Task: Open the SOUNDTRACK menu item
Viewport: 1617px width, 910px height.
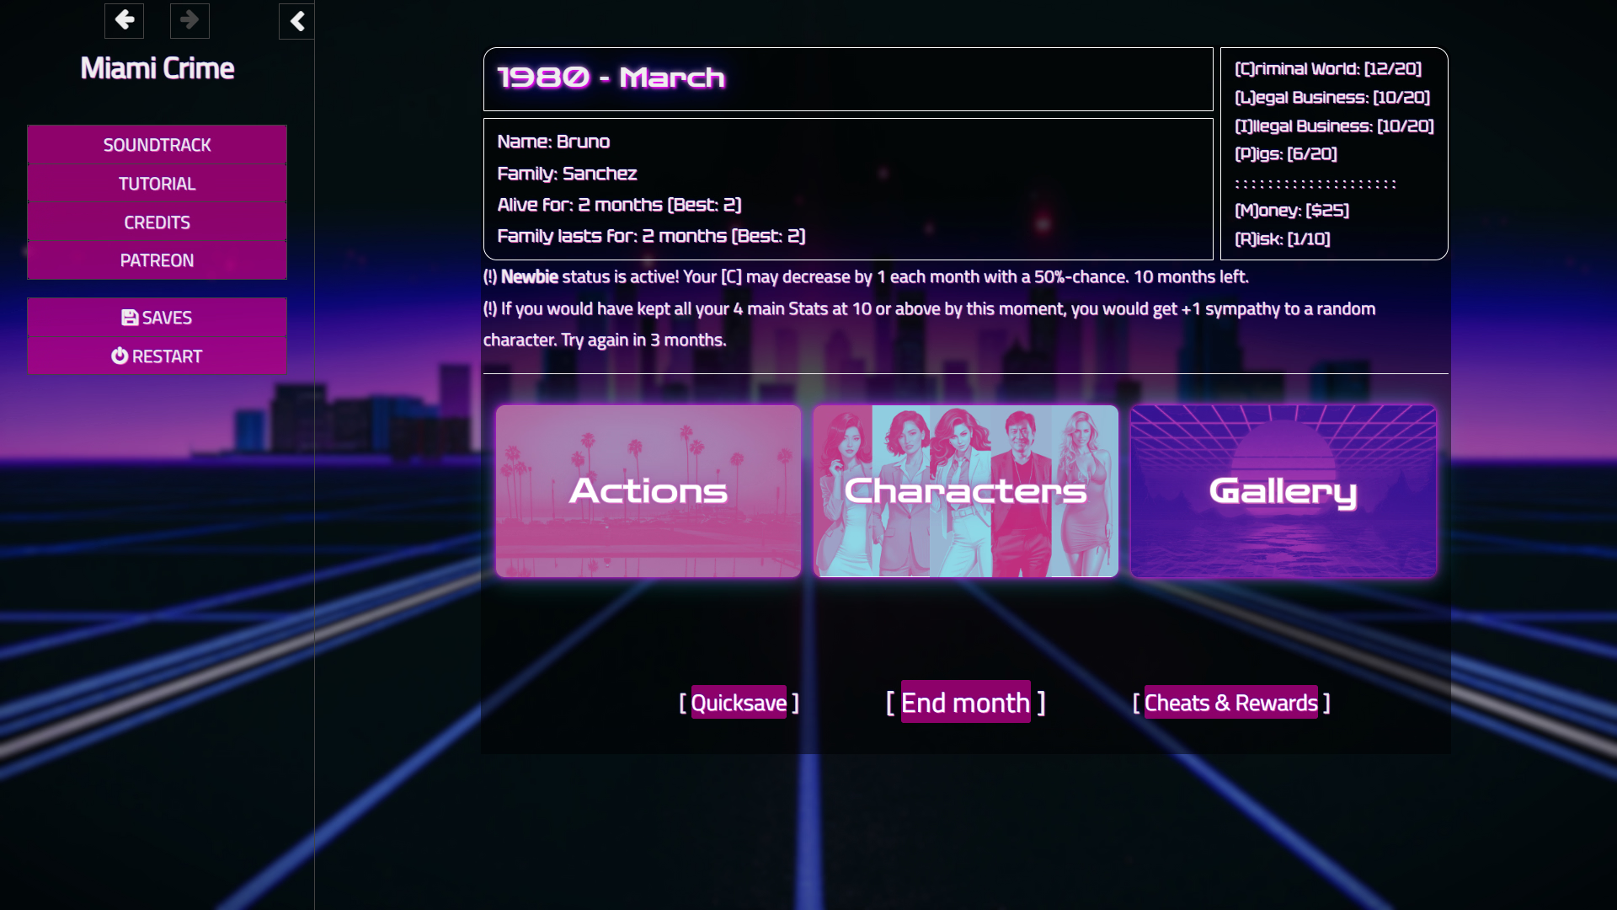Action: [x=157, y=145]
